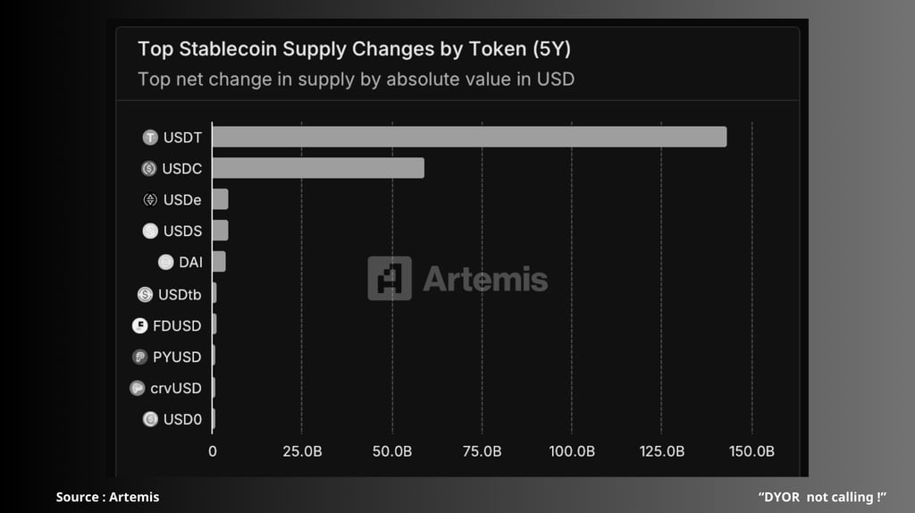Click the USDe token icon
The image size is (915, 513).
coord(150,199)
